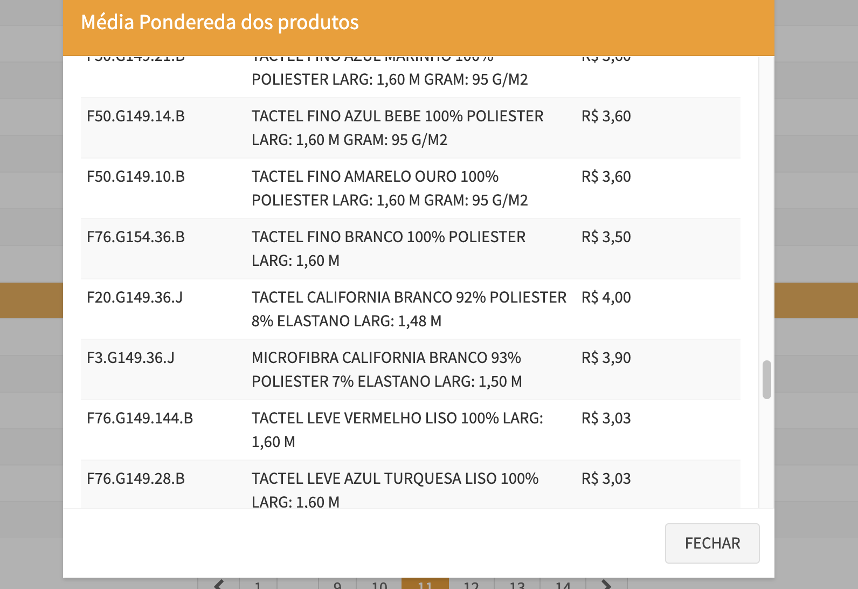858x589 pixels.
Task: Open pagination page 9
Action: [x=337, y=585]
